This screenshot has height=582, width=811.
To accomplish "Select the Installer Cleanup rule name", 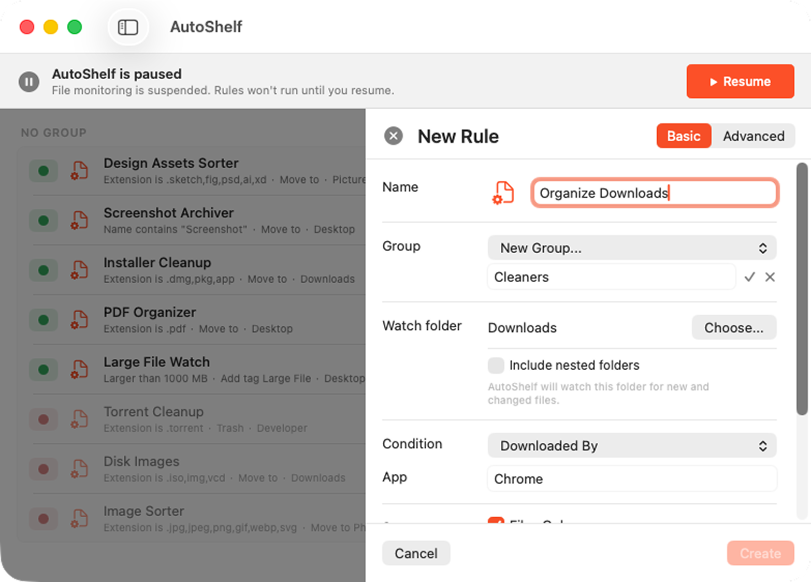I will pos(157,263).
